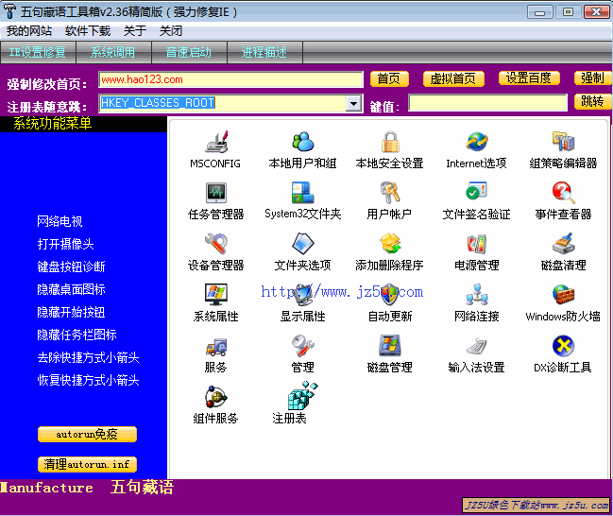Click JZ5U绿色下载站 banner link
The width and height of the screenshot is (613, 516).
point(536,505)
